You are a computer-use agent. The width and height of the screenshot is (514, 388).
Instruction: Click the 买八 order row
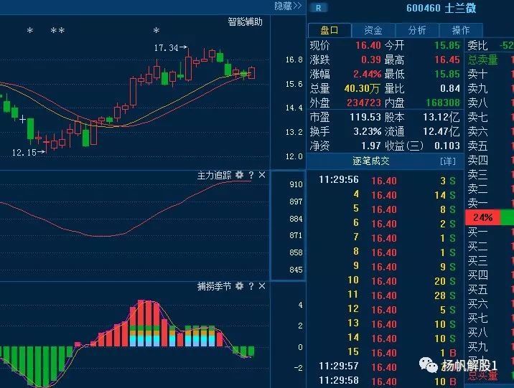(490, 332)
